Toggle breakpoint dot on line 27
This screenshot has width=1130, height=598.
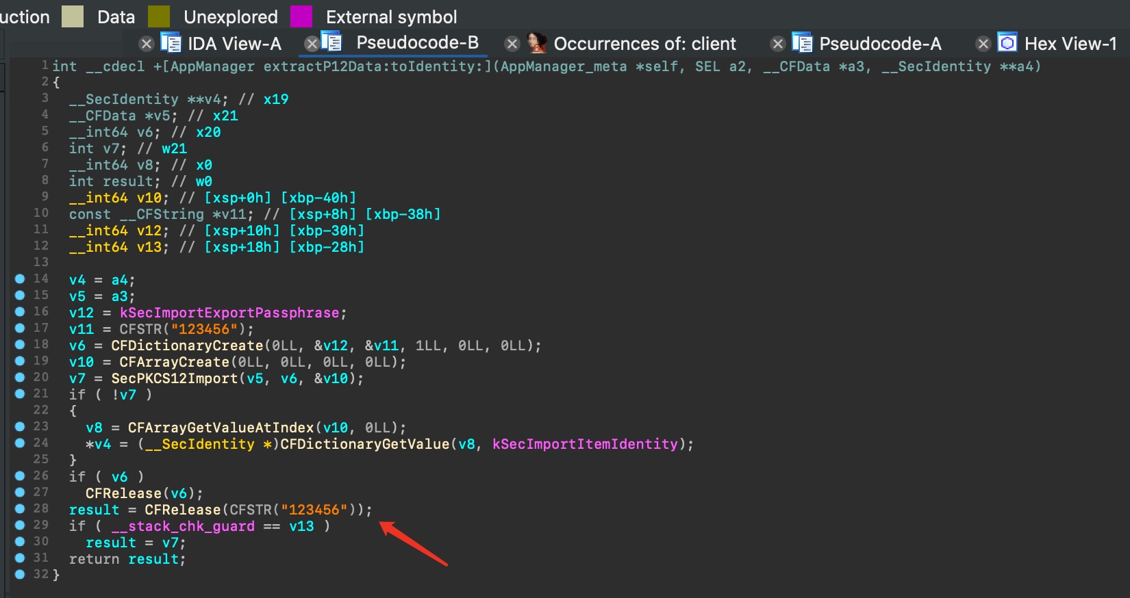pyautogui.click(x=20, y=492)
